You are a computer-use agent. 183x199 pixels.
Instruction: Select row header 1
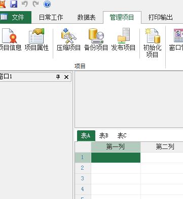pyautogui.click(x=83, y=158)
